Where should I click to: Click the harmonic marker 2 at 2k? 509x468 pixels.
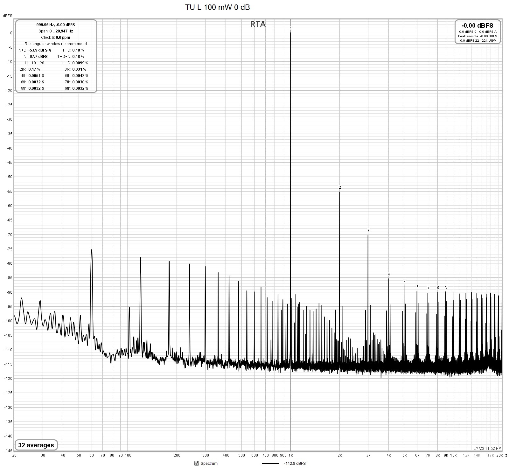340,187
